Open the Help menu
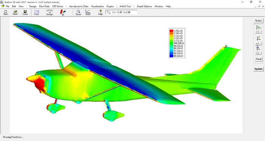The image size is (265, 141). [x=168, y=6]
